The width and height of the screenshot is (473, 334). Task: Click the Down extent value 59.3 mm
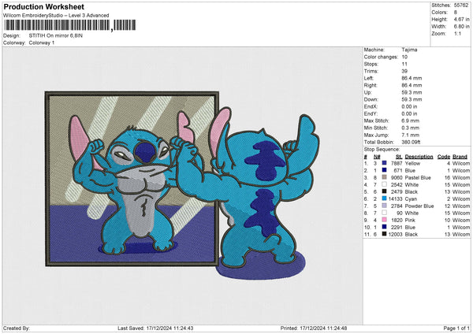pos(412,99)
